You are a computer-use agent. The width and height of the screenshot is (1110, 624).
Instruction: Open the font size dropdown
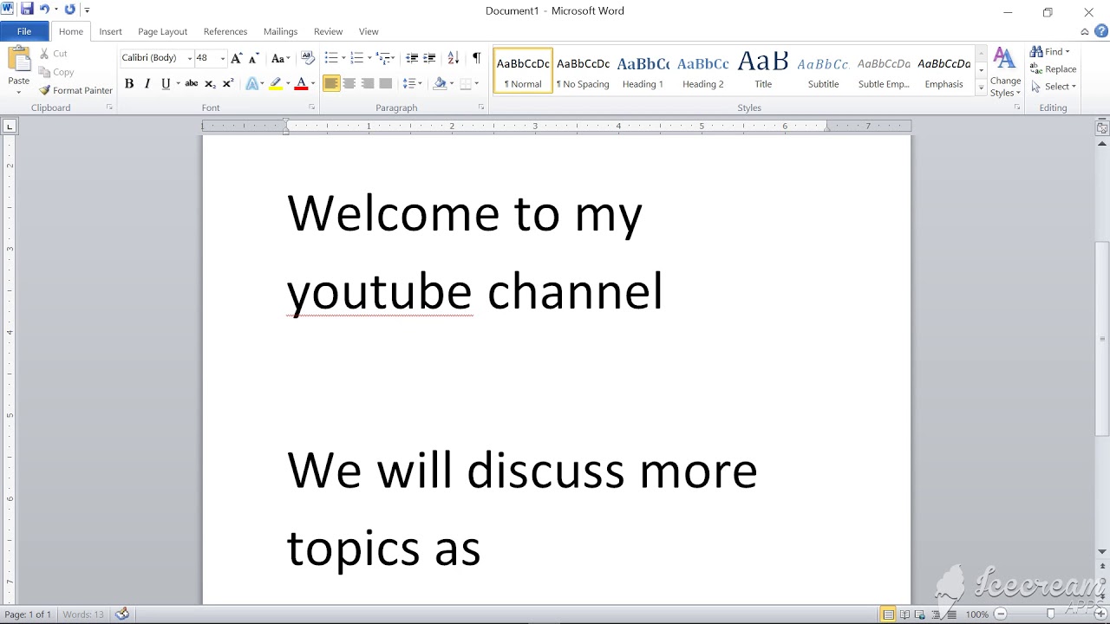tap(222, 58)
